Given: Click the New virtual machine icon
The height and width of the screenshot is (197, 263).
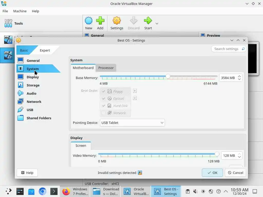Looking at the screenshot, I should [x=89, y=21].
